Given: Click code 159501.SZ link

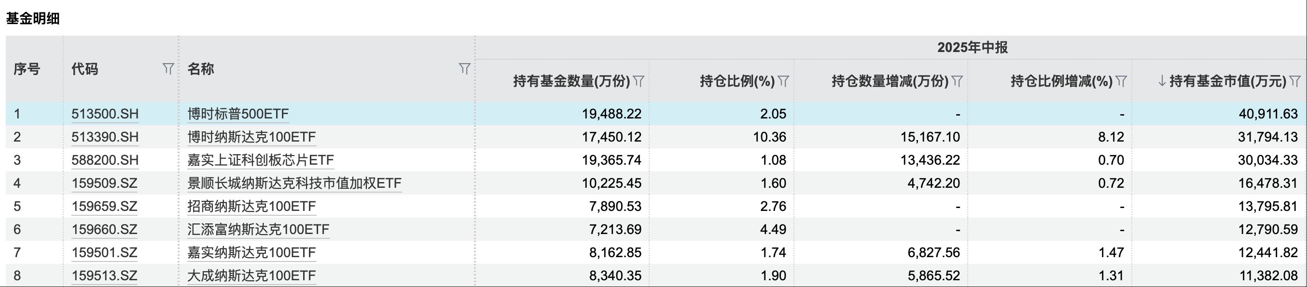Looking at the screenshot, I should [105, 253].
